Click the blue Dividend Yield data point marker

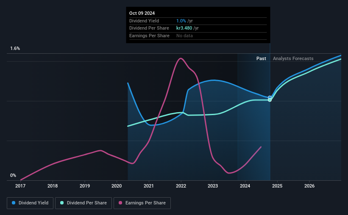(x=270, y=97)
